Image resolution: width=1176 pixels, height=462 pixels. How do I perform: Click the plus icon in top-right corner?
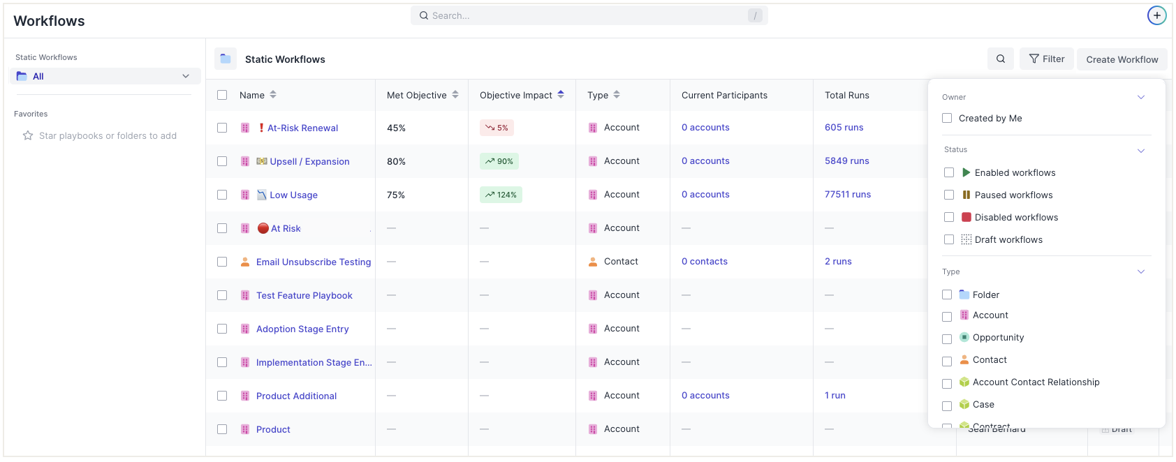[1156, 15]
